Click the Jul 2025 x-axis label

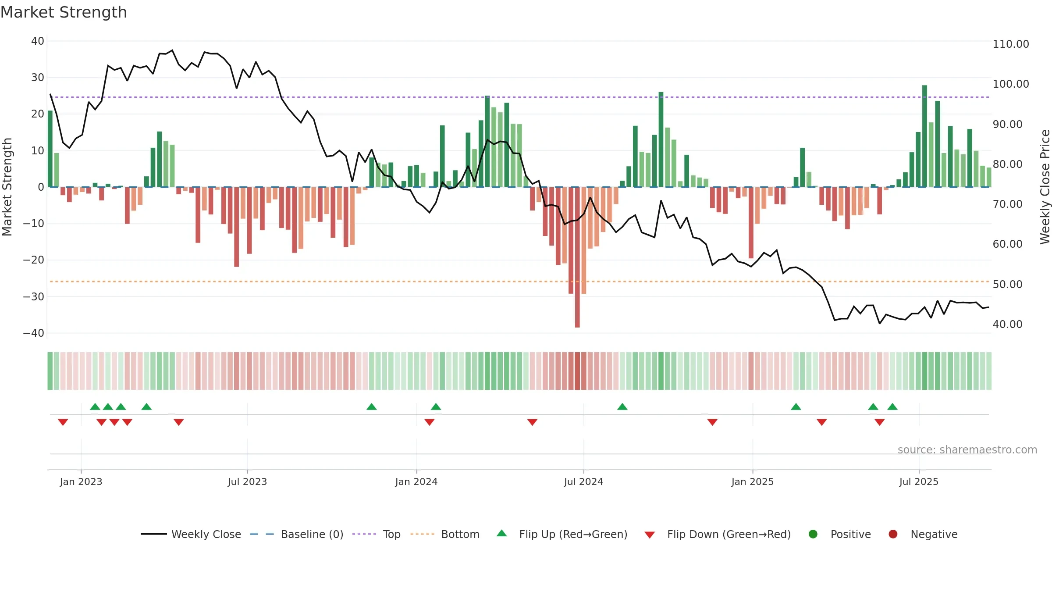click(919, 482)
